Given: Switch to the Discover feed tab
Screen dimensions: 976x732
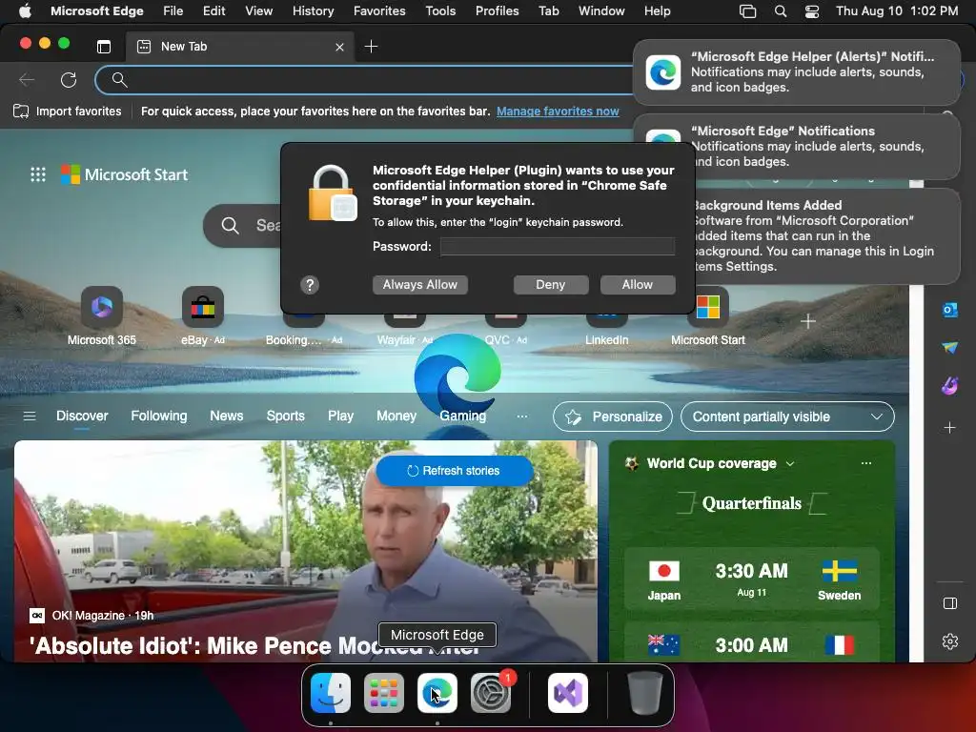Looking at the screenshot, I should tap(82, 416).
